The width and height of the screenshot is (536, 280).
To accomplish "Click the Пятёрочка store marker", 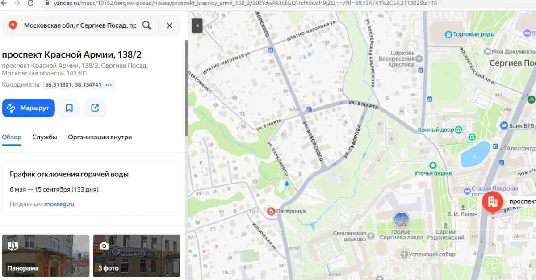I will [271, 211].
